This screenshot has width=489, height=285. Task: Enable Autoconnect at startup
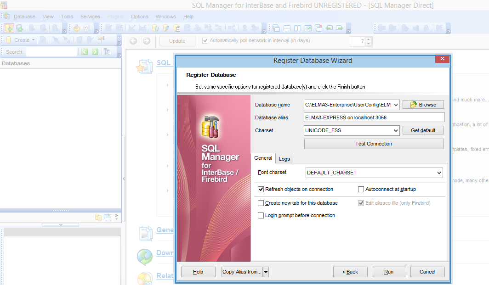click(x=361, y=189)
